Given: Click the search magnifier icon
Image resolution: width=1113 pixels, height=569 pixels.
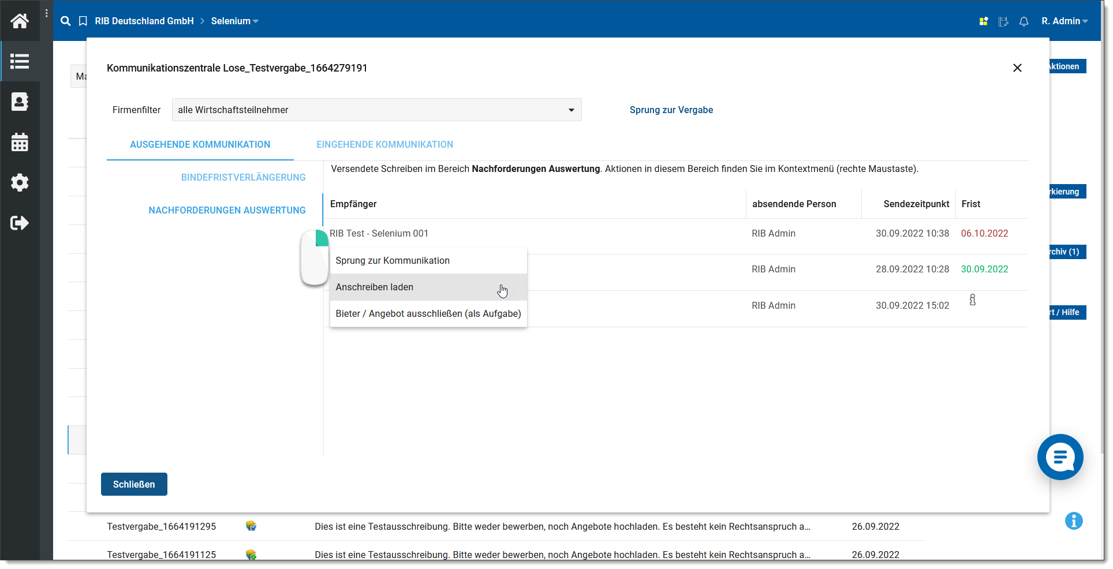Looking at the screenshot, I should click(66, 21).
